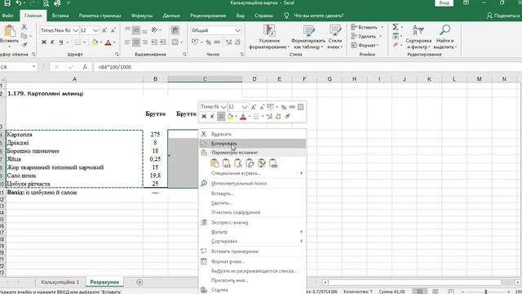Image resolution: width=522 pixels, height=294 pixels.
Task: Open Conditional Formatting (Условное форматирование)
Action: pyautogui.click(x=269, y=37)
